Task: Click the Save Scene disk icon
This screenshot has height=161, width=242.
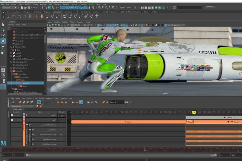Action: point(29,8)
